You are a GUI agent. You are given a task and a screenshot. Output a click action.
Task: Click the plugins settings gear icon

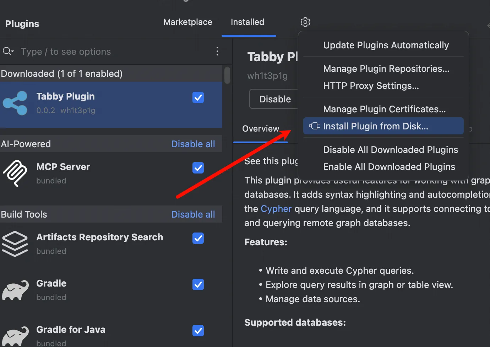pos(305,22)
